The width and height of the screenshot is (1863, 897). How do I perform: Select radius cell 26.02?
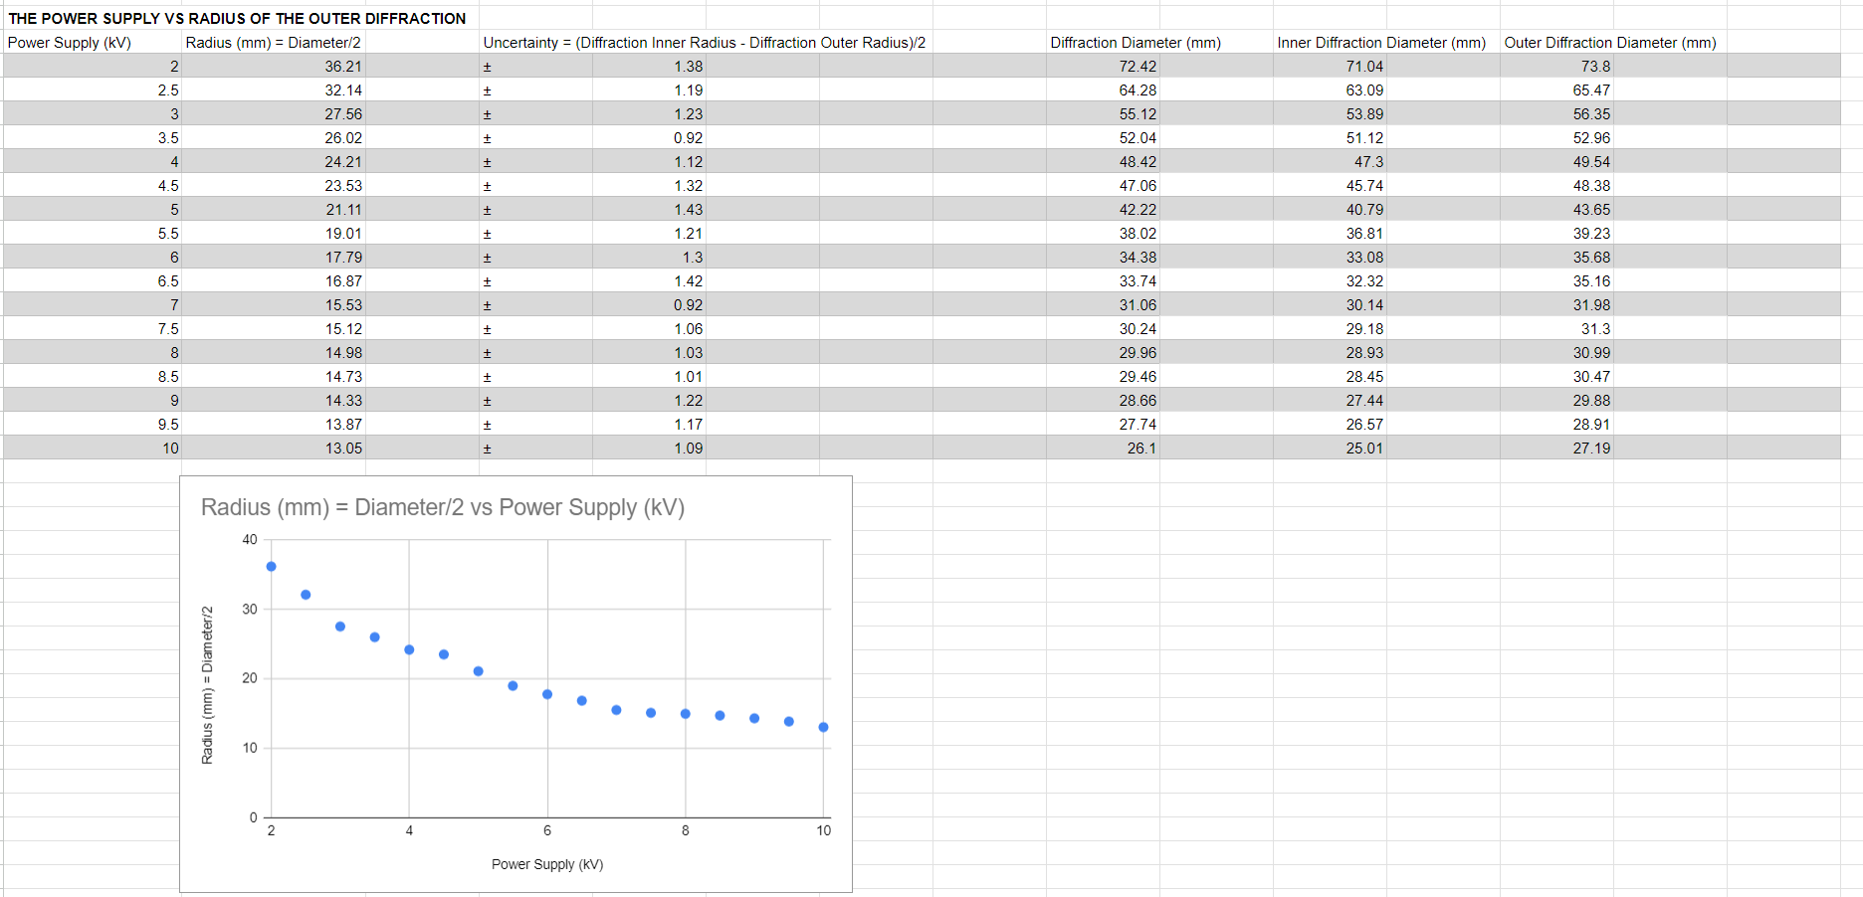343,137
